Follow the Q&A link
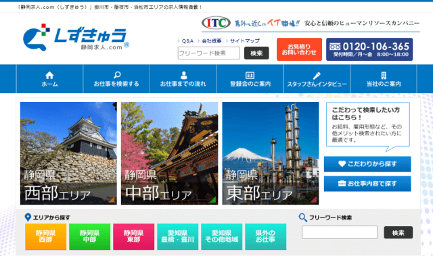Screen dimensions: 433x256 click(187, 41)
